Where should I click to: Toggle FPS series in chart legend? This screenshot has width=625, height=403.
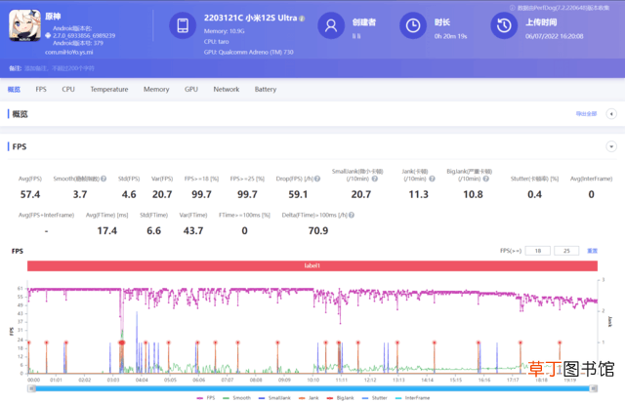(x=206, y=398)
